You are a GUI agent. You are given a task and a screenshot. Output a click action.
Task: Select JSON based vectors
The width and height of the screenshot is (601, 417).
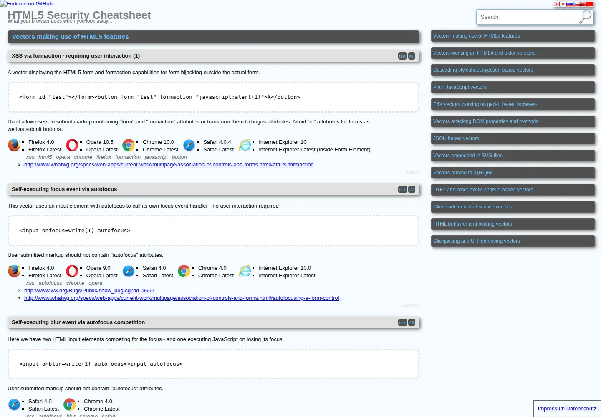513,138
